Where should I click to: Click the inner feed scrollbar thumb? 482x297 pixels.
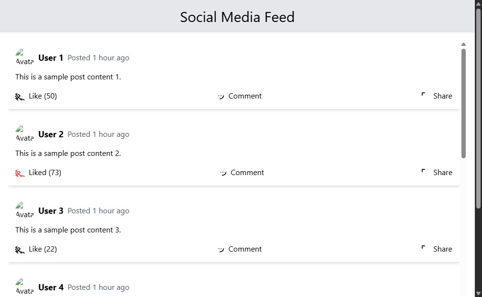tap(463, 104)
